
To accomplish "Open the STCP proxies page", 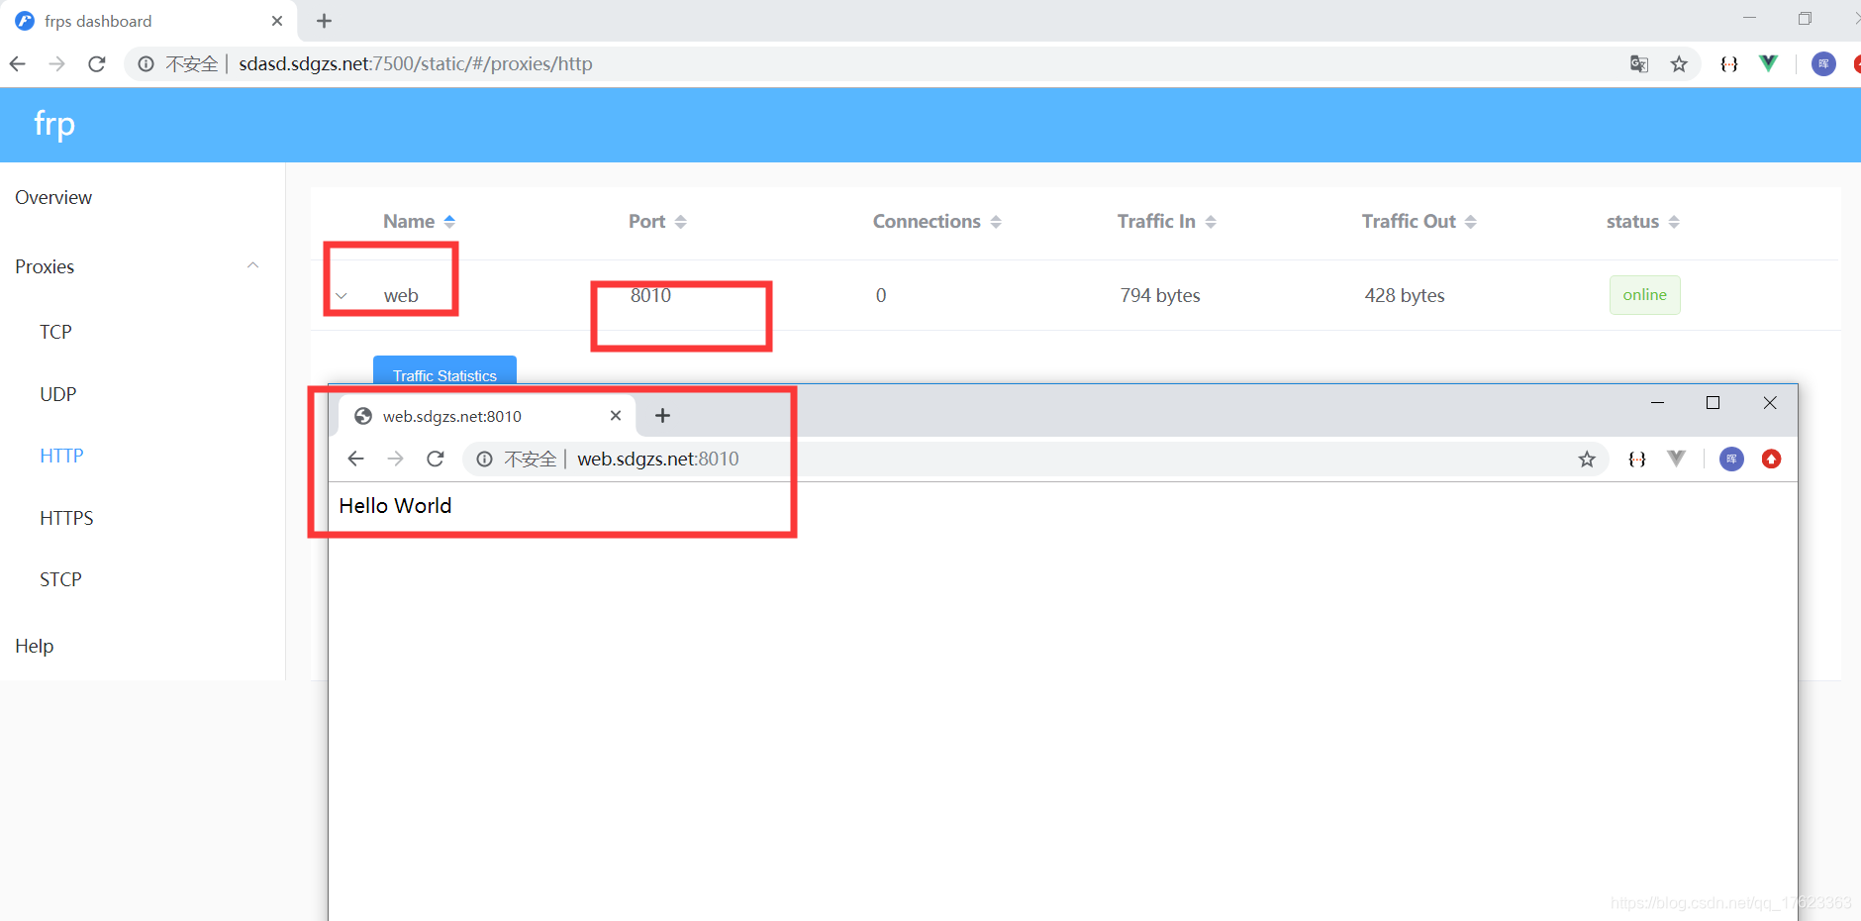I will pyautogui.click(x=143, y=579).
